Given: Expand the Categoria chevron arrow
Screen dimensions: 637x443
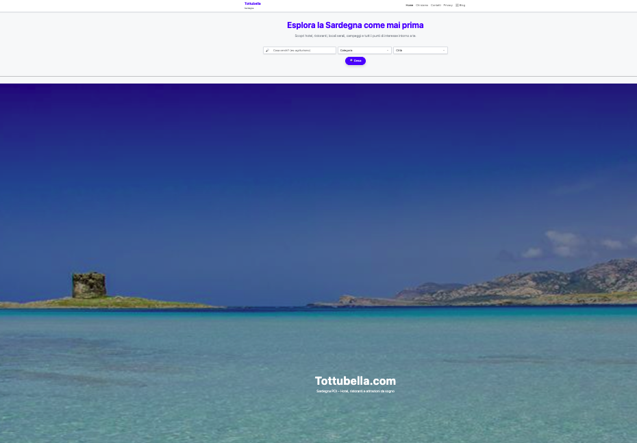Looking at the screenshot, I should tap(388, 50).
